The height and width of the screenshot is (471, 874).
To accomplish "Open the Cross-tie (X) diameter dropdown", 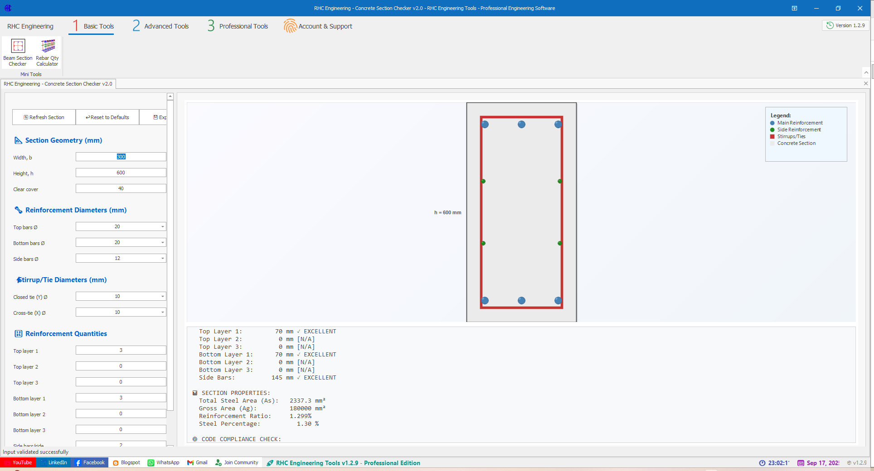I will (163, 312).
